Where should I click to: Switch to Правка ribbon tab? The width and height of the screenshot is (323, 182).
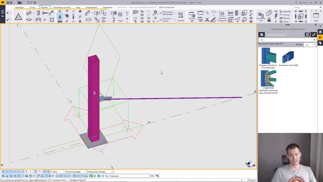click(x=44, y=7)
